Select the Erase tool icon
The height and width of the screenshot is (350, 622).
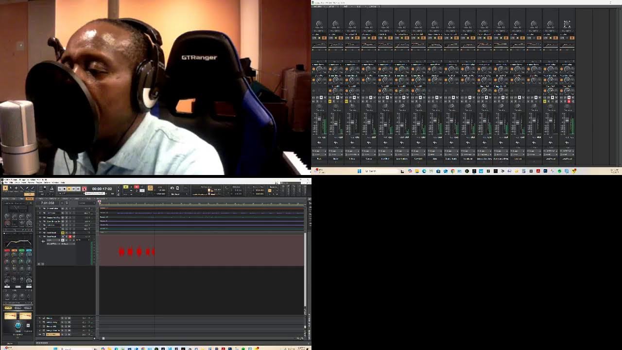coord(33,188)
